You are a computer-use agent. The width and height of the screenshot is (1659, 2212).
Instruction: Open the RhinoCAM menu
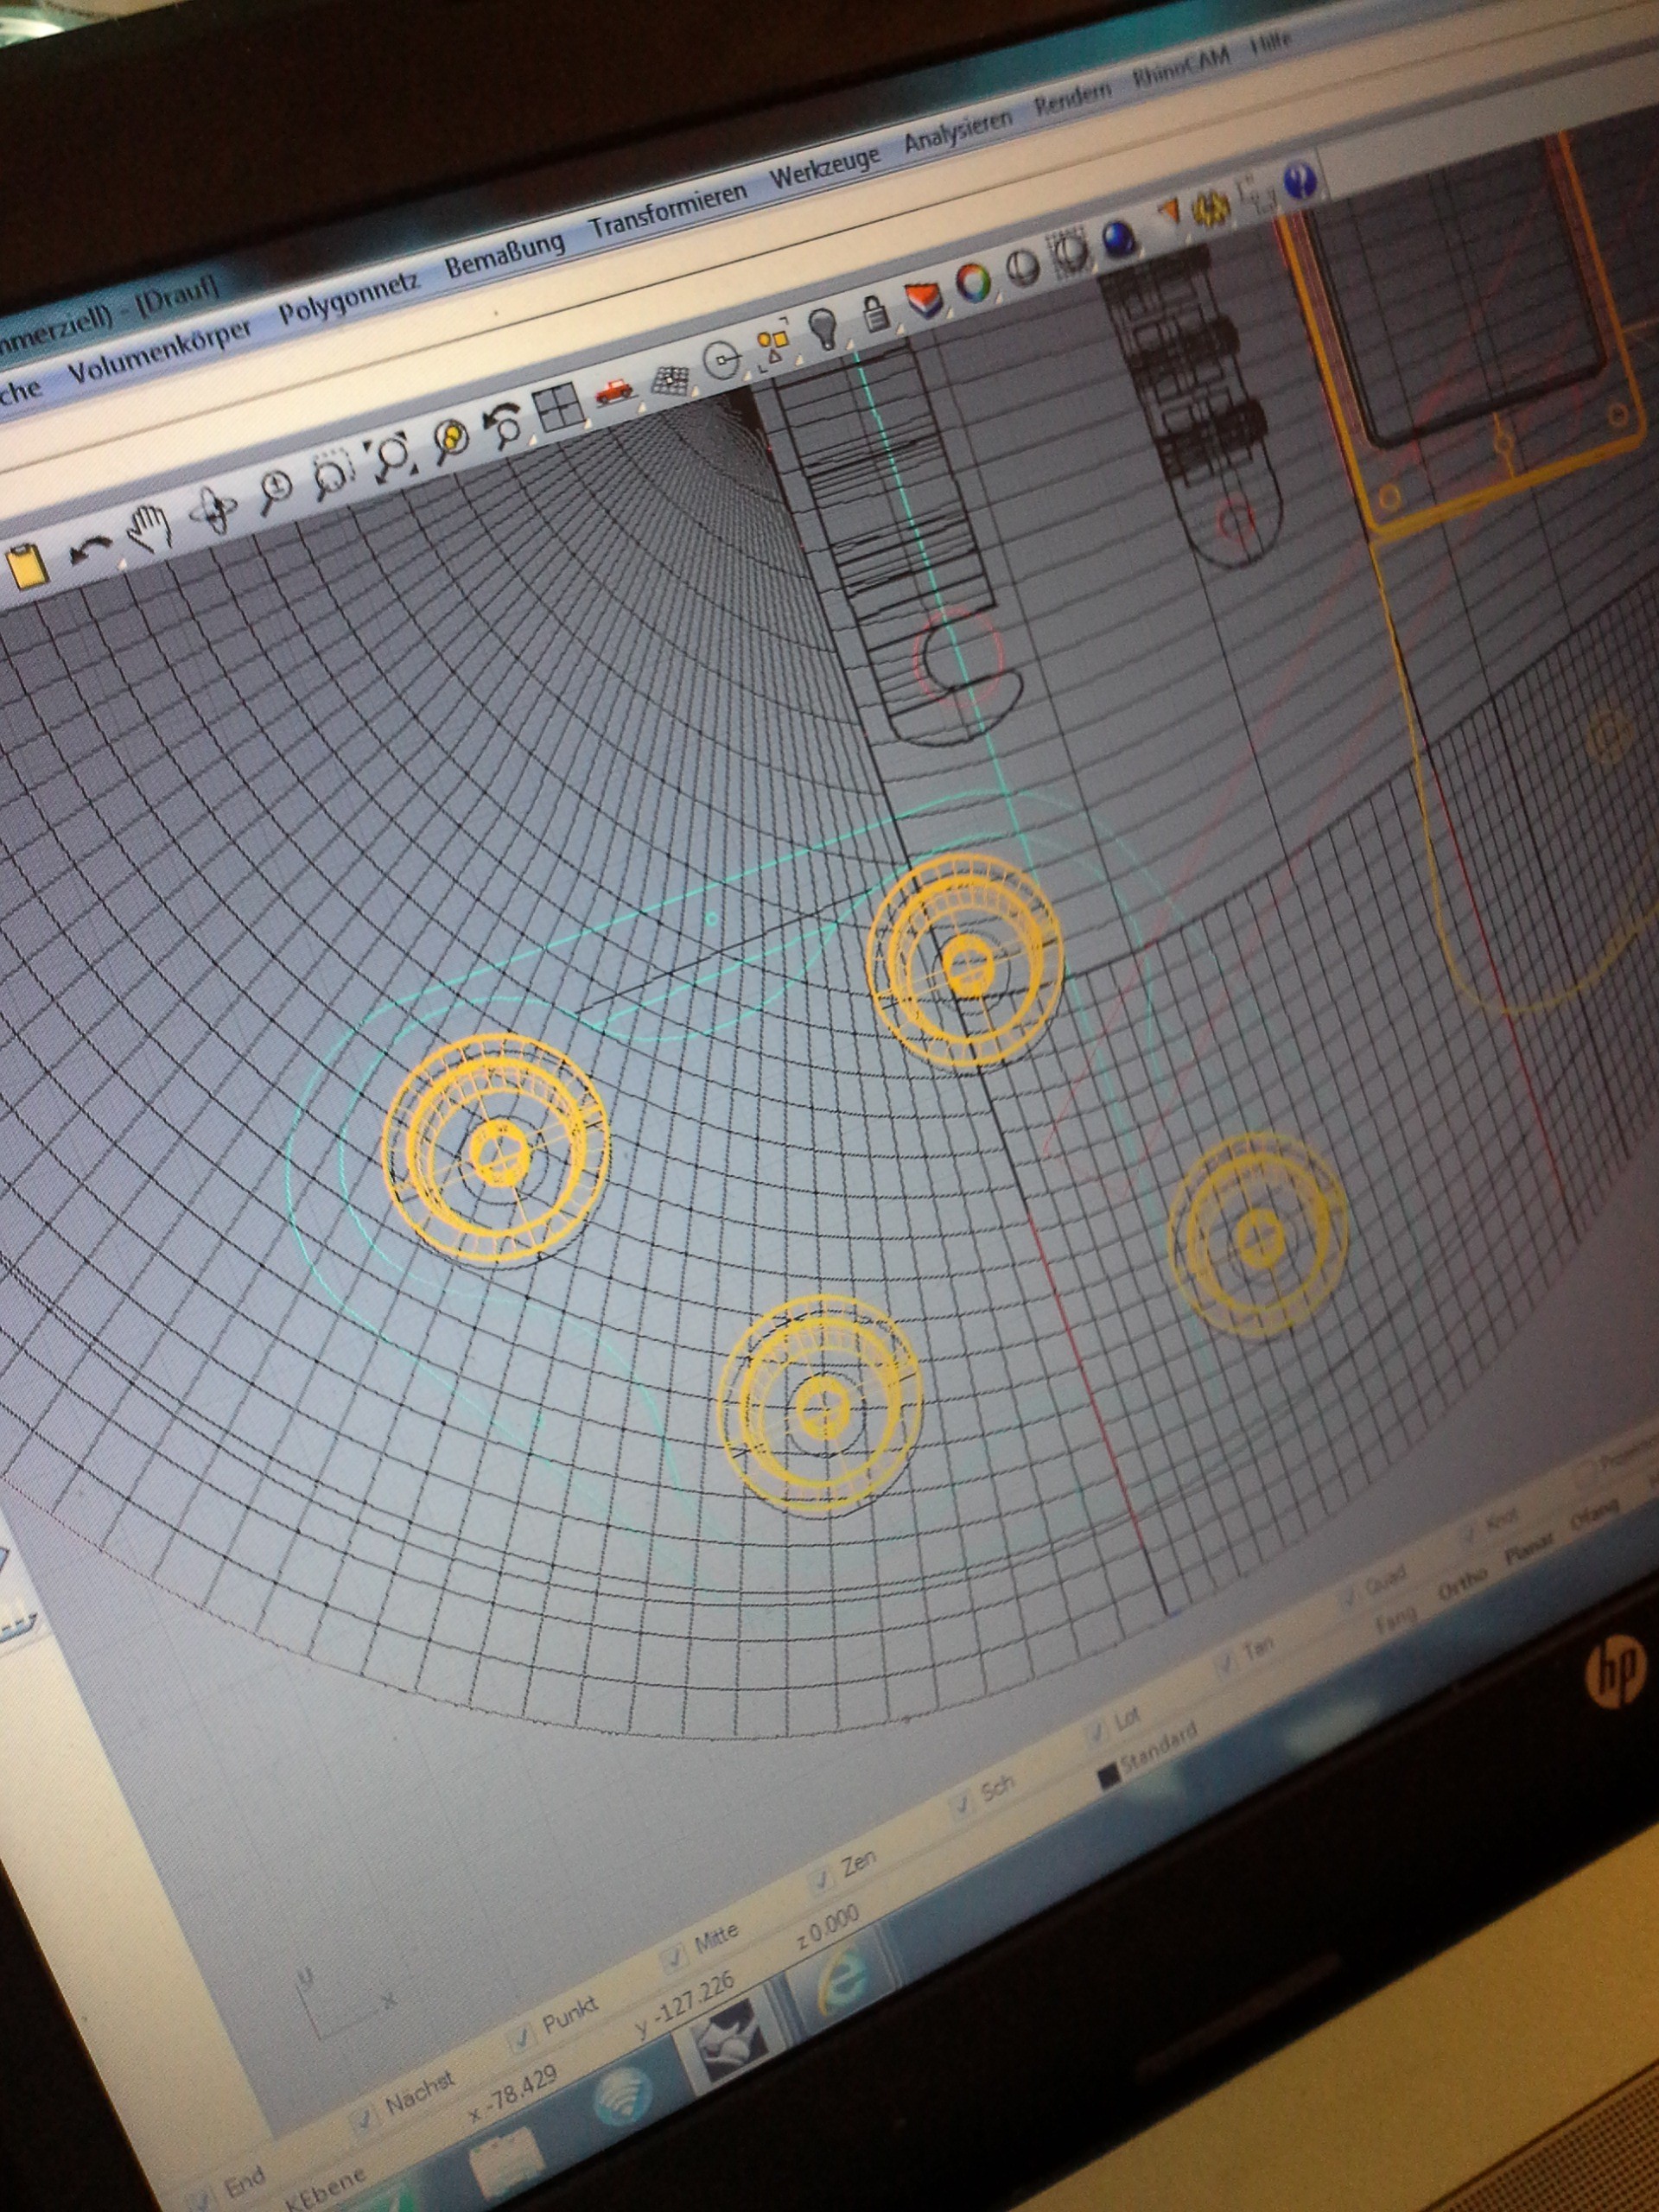click(1181, 69)
